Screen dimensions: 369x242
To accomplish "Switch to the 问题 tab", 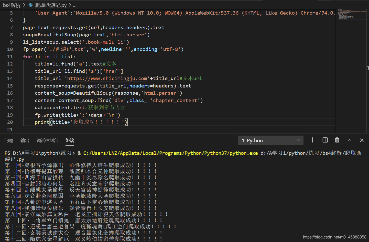I will tap(9, 140).
